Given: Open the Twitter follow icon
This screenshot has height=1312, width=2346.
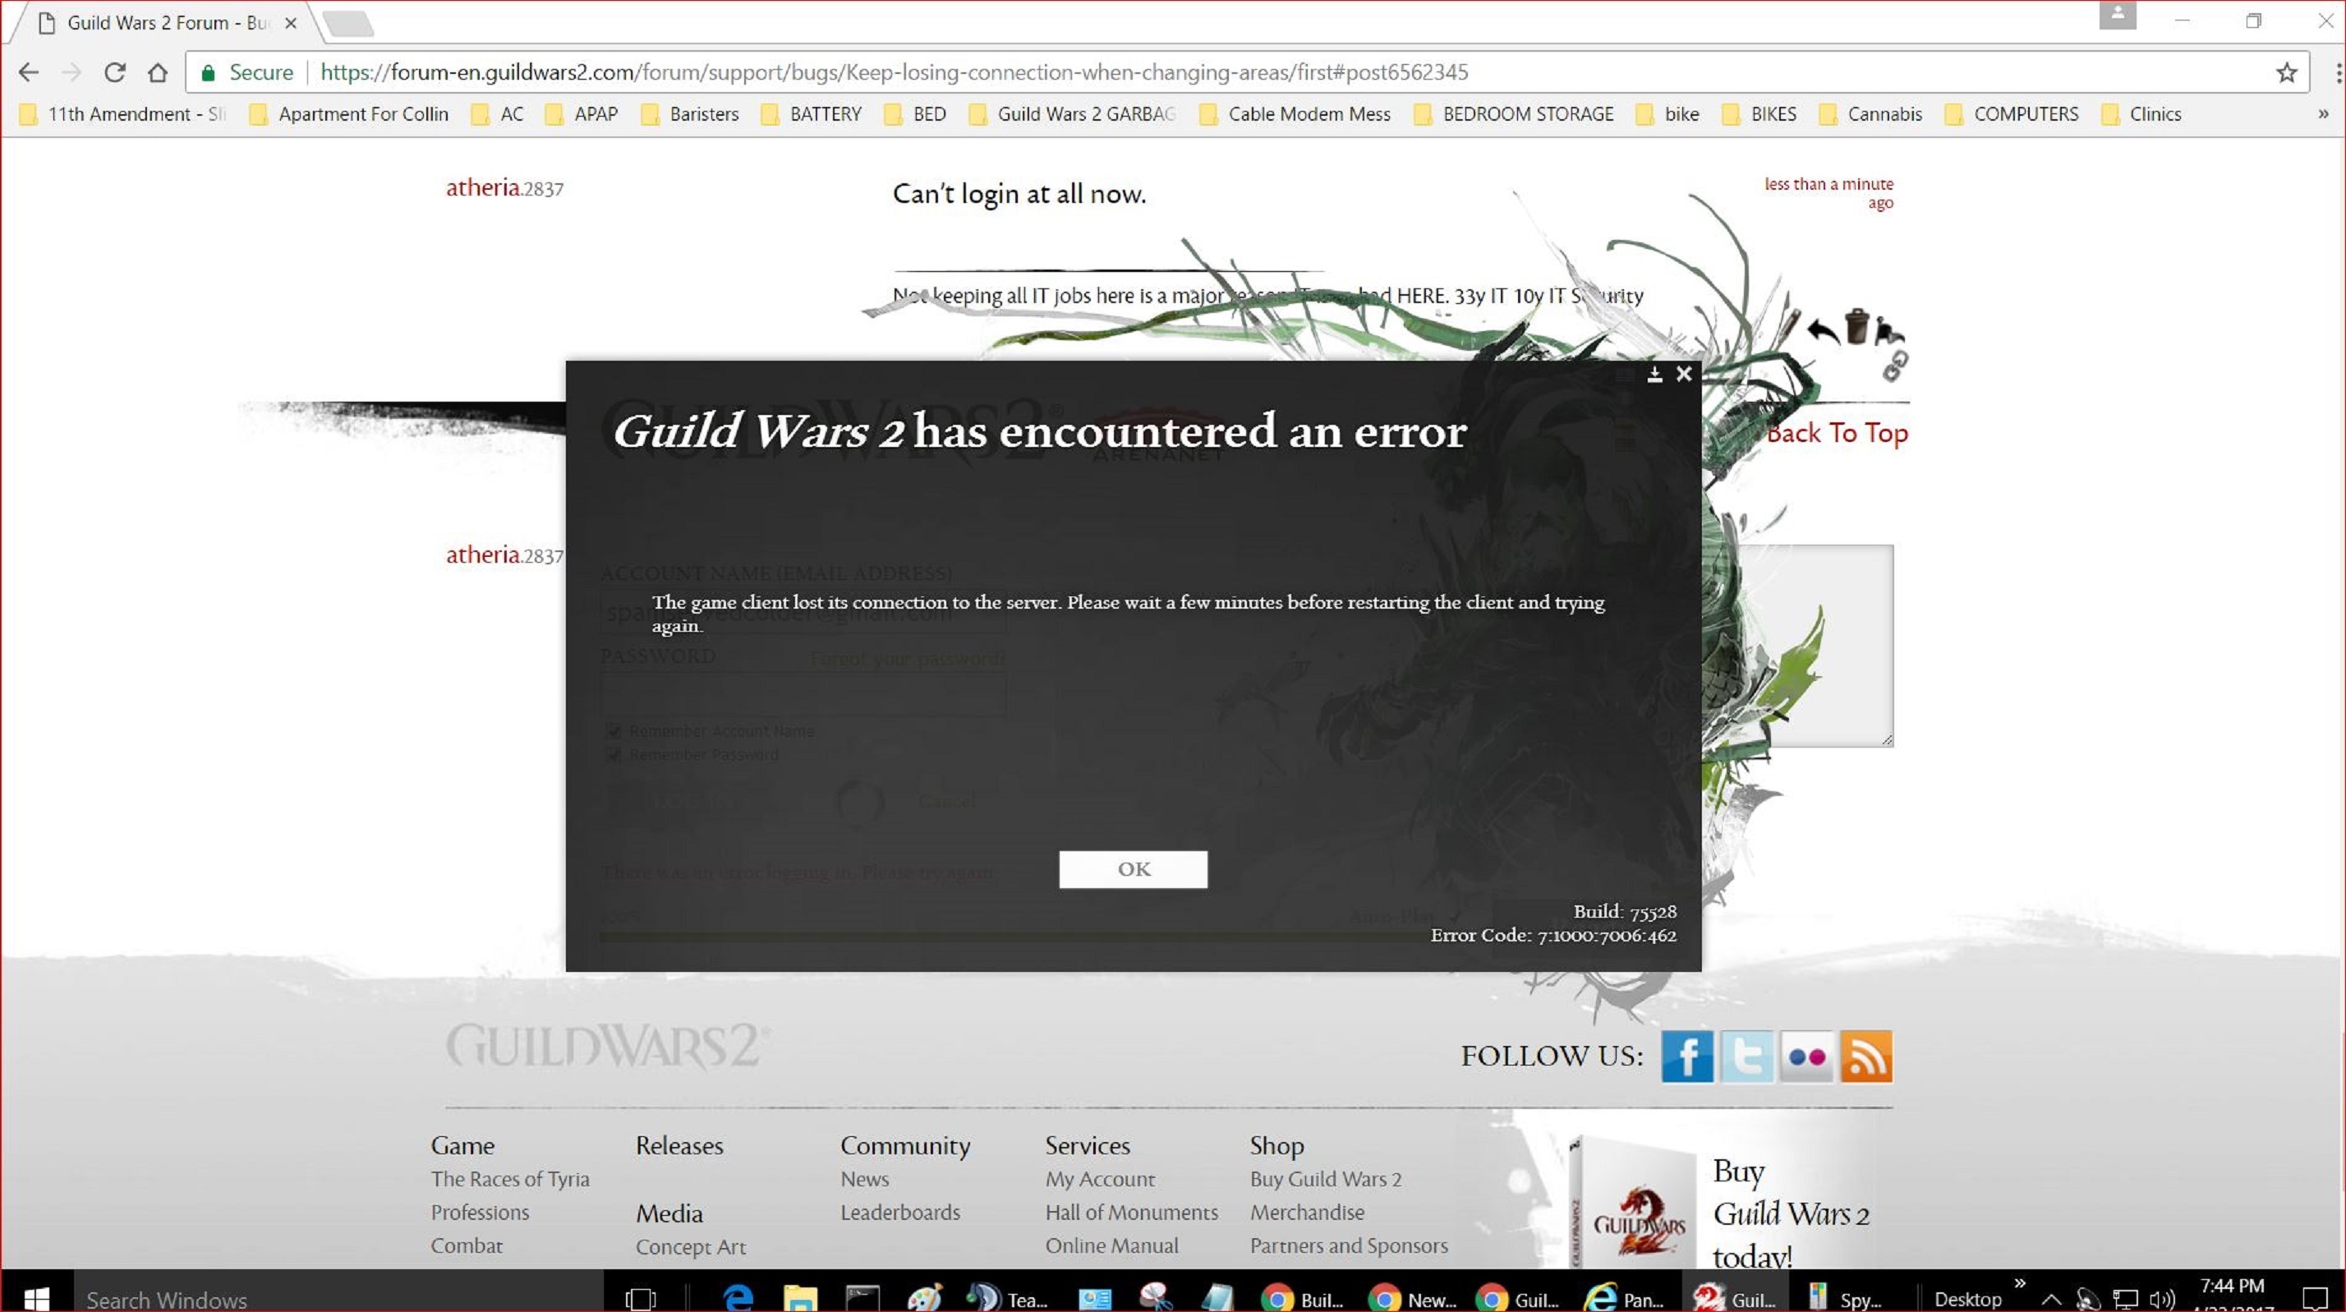Looking at the screenshot, I should tap(1746, 1056).
